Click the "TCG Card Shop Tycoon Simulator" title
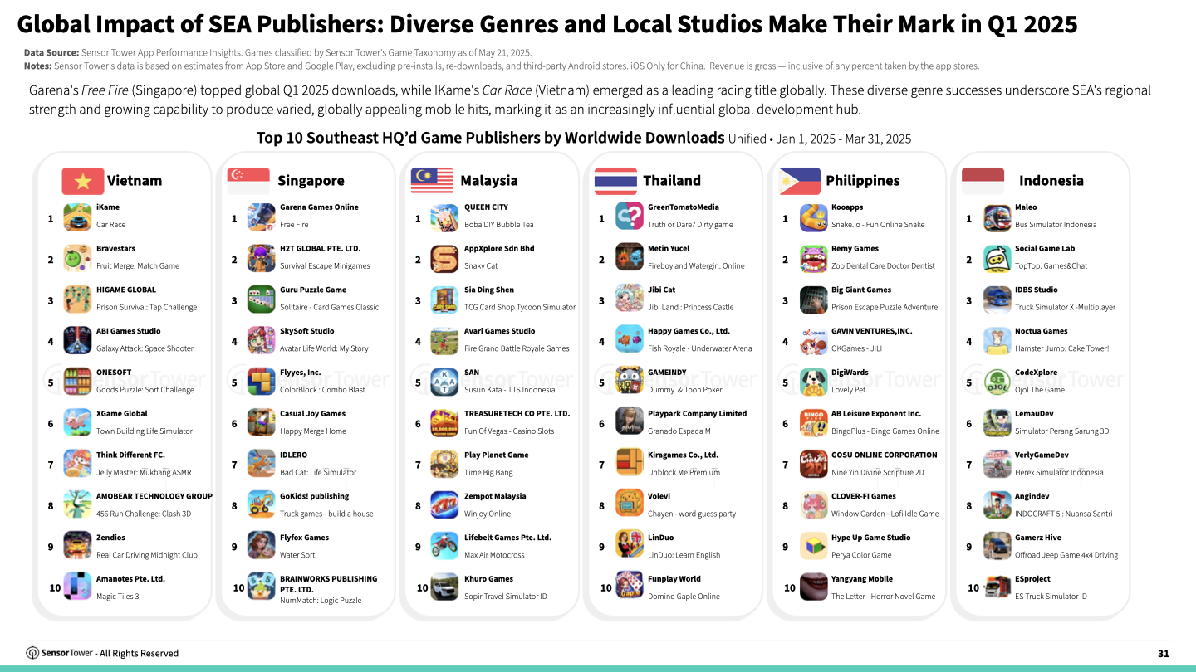The width and height of the screenshot is (1196, 672). coord(520,307)
